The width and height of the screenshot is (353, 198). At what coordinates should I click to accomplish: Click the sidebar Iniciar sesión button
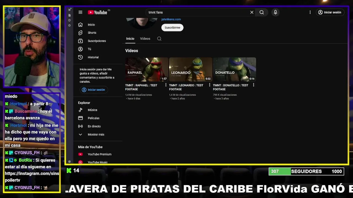pyautogui.click(x=94, y=90)
